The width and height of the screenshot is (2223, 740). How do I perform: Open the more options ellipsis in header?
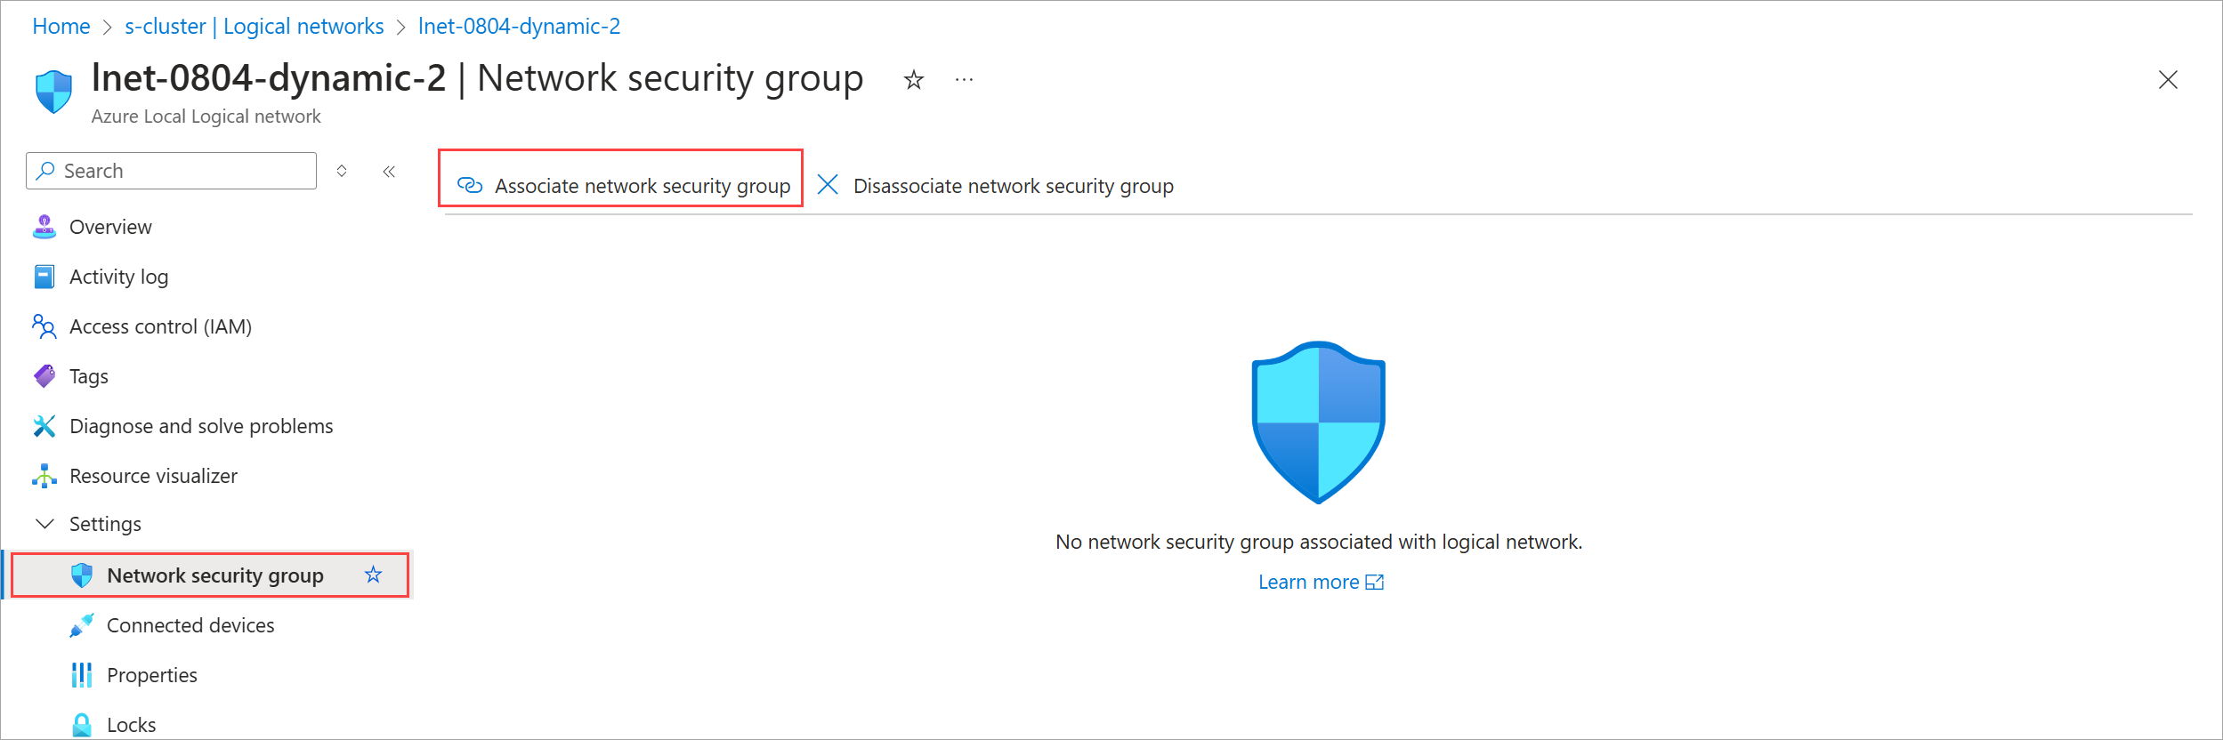click(x=964, y=80)
